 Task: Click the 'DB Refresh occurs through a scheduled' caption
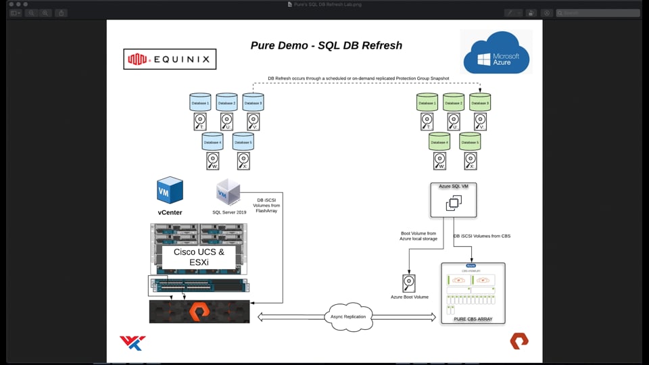(358, 78)
